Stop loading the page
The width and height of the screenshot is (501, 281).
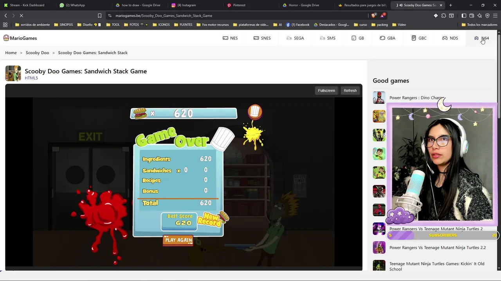tap(21, 16)
